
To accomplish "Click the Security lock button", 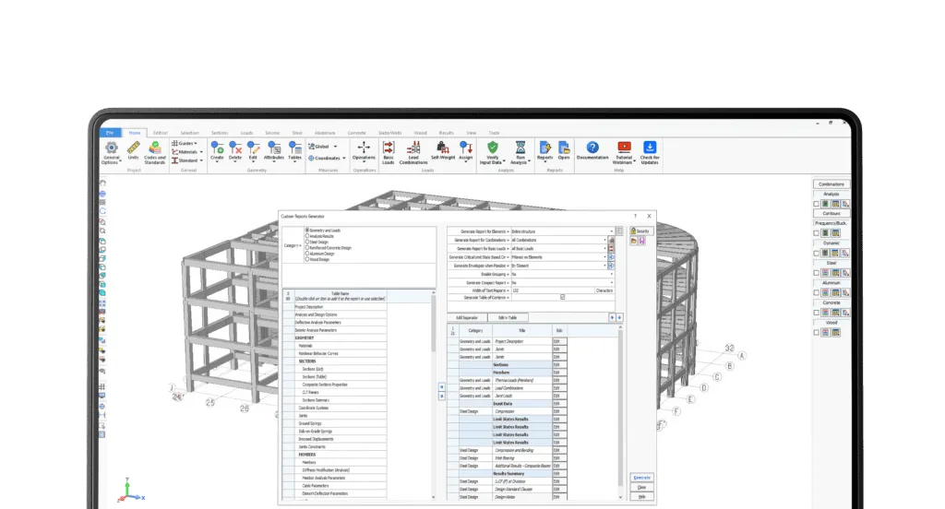I will pyautogui.click(x=640, y=231).
